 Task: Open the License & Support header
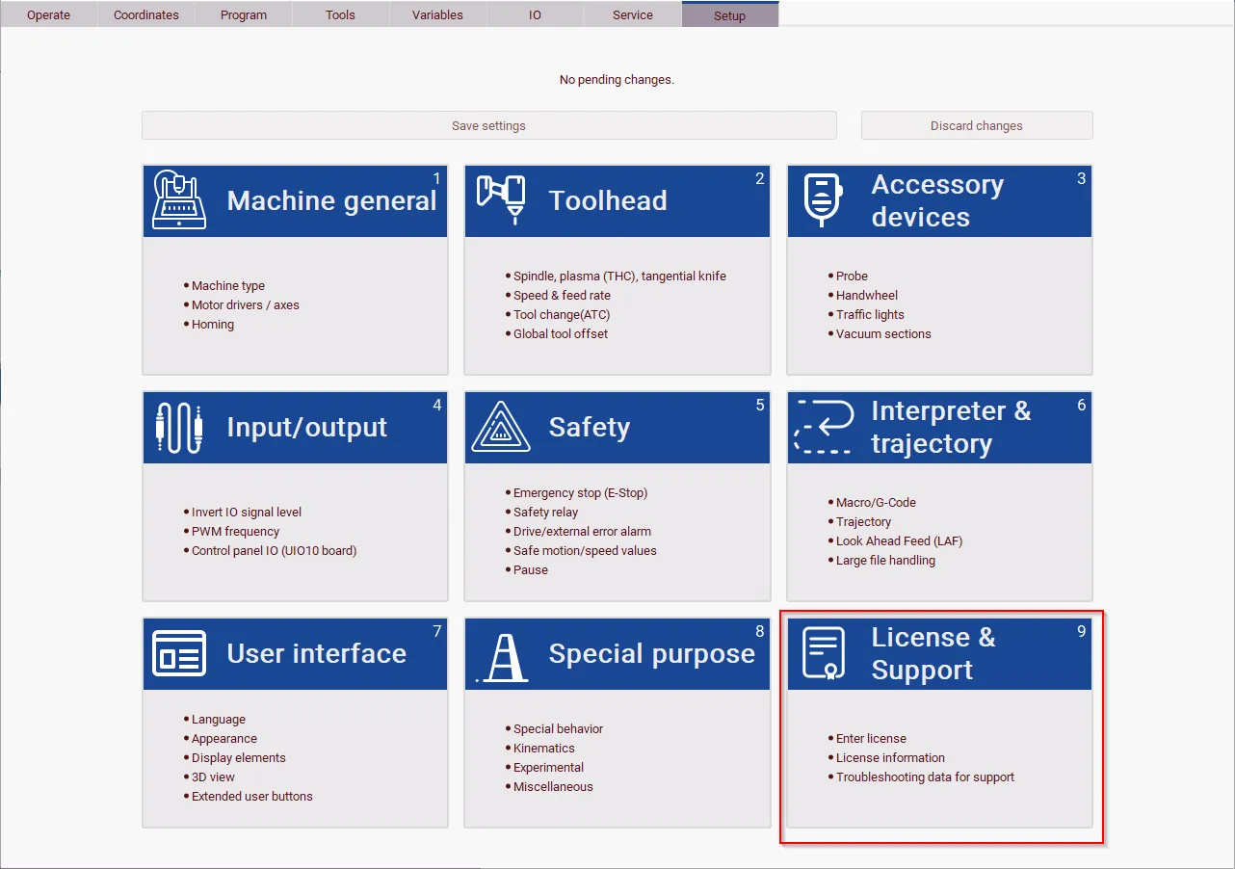[x=939, y=653]
